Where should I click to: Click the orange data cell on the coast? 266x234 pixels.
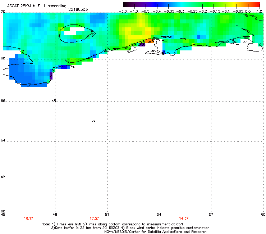(x=150, y=41)
